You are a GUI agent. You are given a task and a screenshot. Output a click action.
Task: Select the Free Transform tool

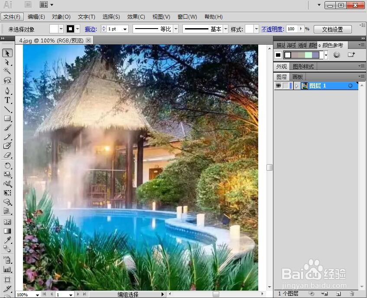click(7, 193)
